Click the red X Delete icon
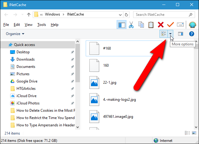The height and width of the screenshot is (144, 199). click(x=161, y=25)
